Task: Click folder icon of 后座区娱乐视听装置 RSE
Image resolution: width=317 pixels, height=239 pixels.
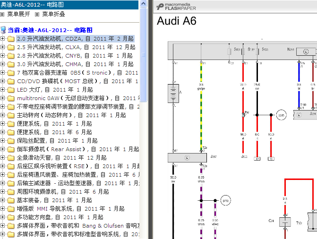Action: pyautogui.click(x=11, y=166)
